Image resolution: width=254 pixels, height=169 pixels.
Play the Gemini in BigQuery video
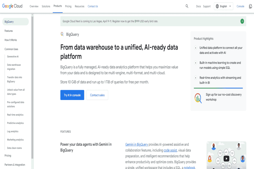point(226,159)
